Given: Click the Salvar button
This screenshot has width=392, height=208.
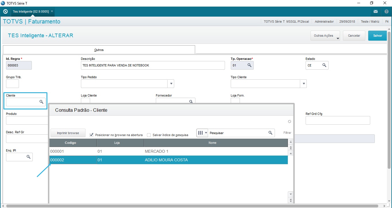Looking at the screenshot, I should 378,36.
